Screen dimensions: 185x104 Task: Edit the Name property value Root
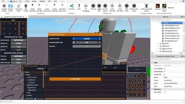click(x=174, y=77)
